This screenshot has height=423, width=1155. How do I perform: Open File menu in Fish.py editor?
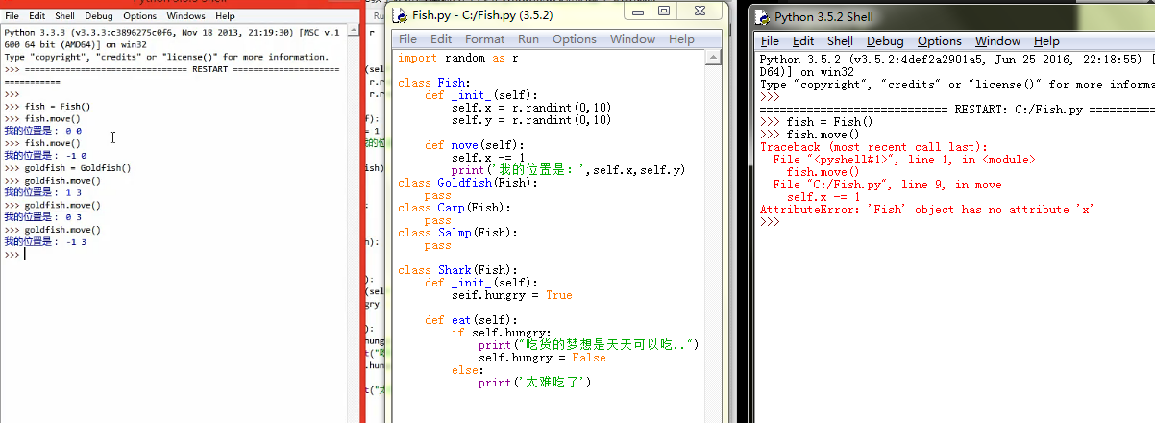(x=407, y=39)
